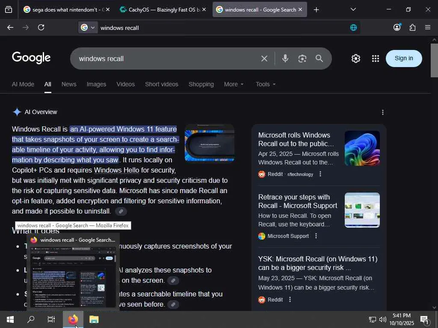This screenshot has height=328, width=438.
Task: Expand the More search filters dropdown
Action: click(x=234, y=84)
